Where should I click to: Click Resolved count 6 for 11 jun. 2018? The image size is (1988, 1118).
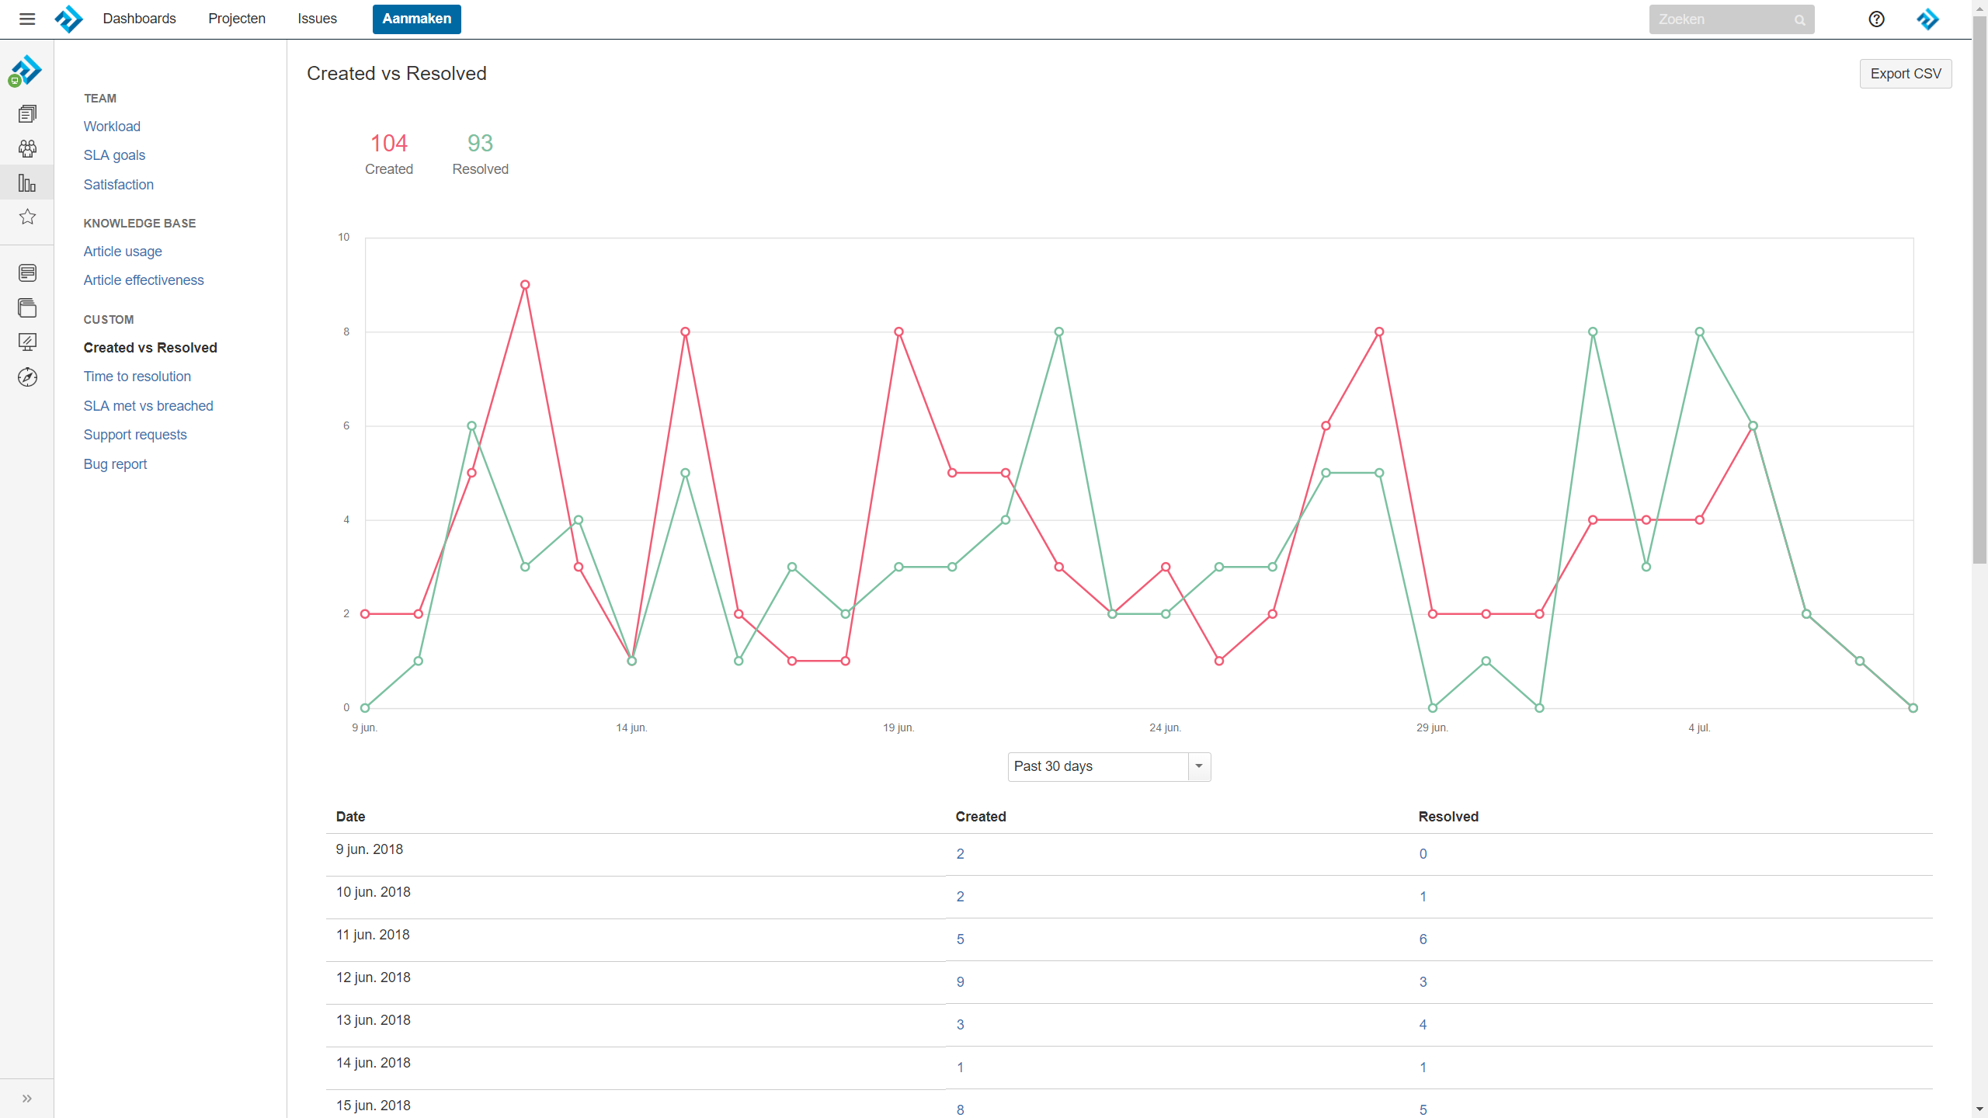point(1423,939)
